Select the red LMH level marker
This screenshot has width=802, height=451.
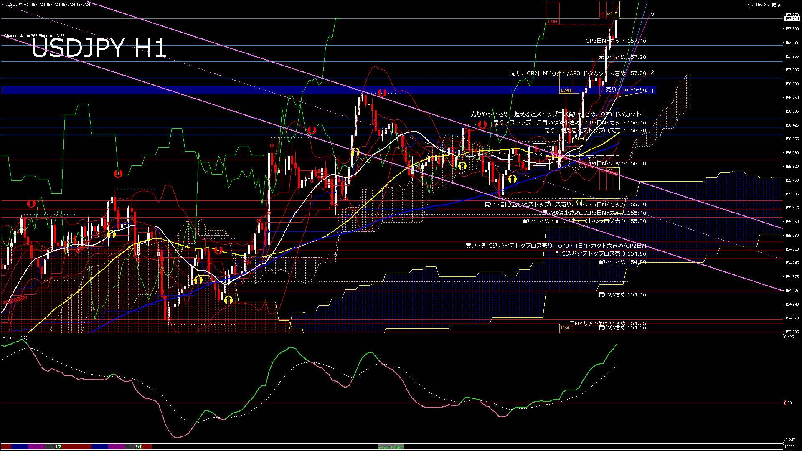point(553,22)
